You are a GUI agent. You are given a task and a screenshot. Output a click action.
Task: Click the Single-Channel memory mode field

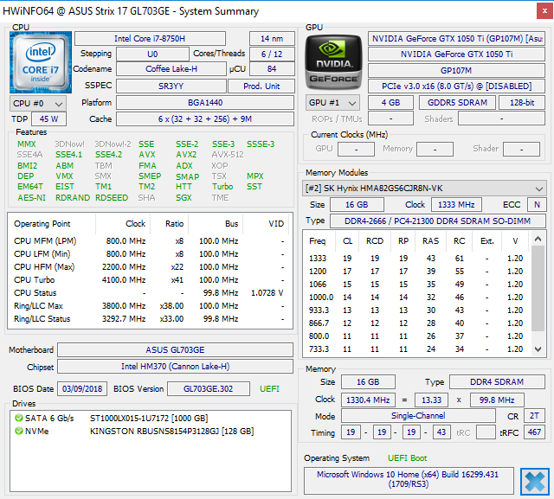pos(418,416)
